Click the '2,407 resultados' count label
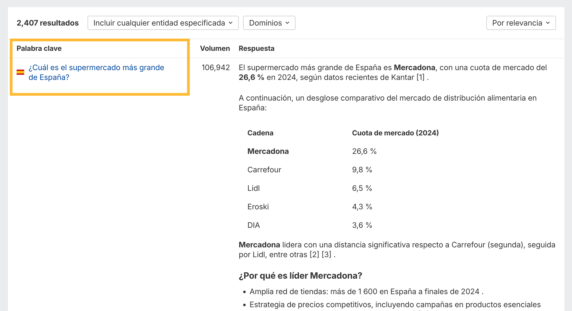The image size is (572, 311). (48, 23)
